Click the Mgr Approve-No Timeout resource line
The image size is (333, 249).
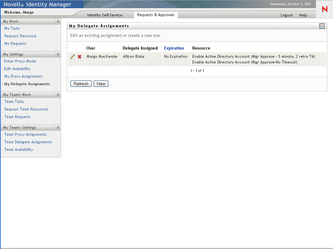point(245,62)
